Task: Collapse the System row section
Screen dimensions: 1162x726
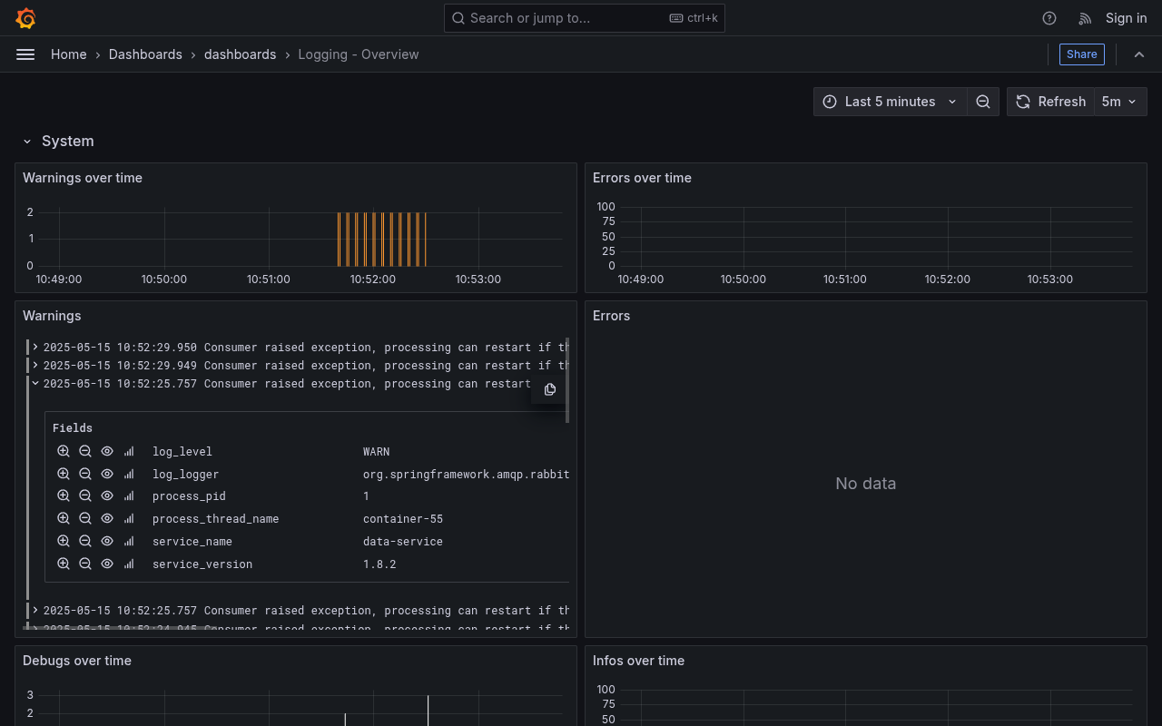Action: pyautogui.click(x=27, y=142)
